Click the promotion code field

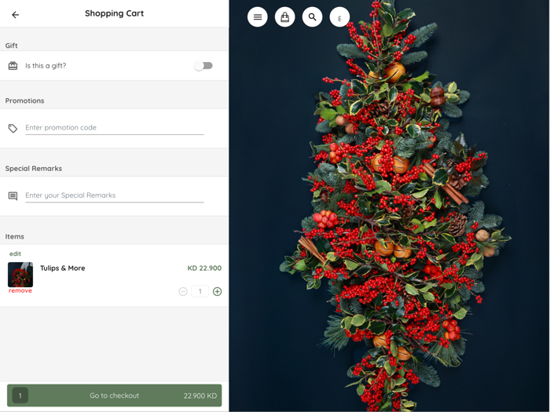115,128
